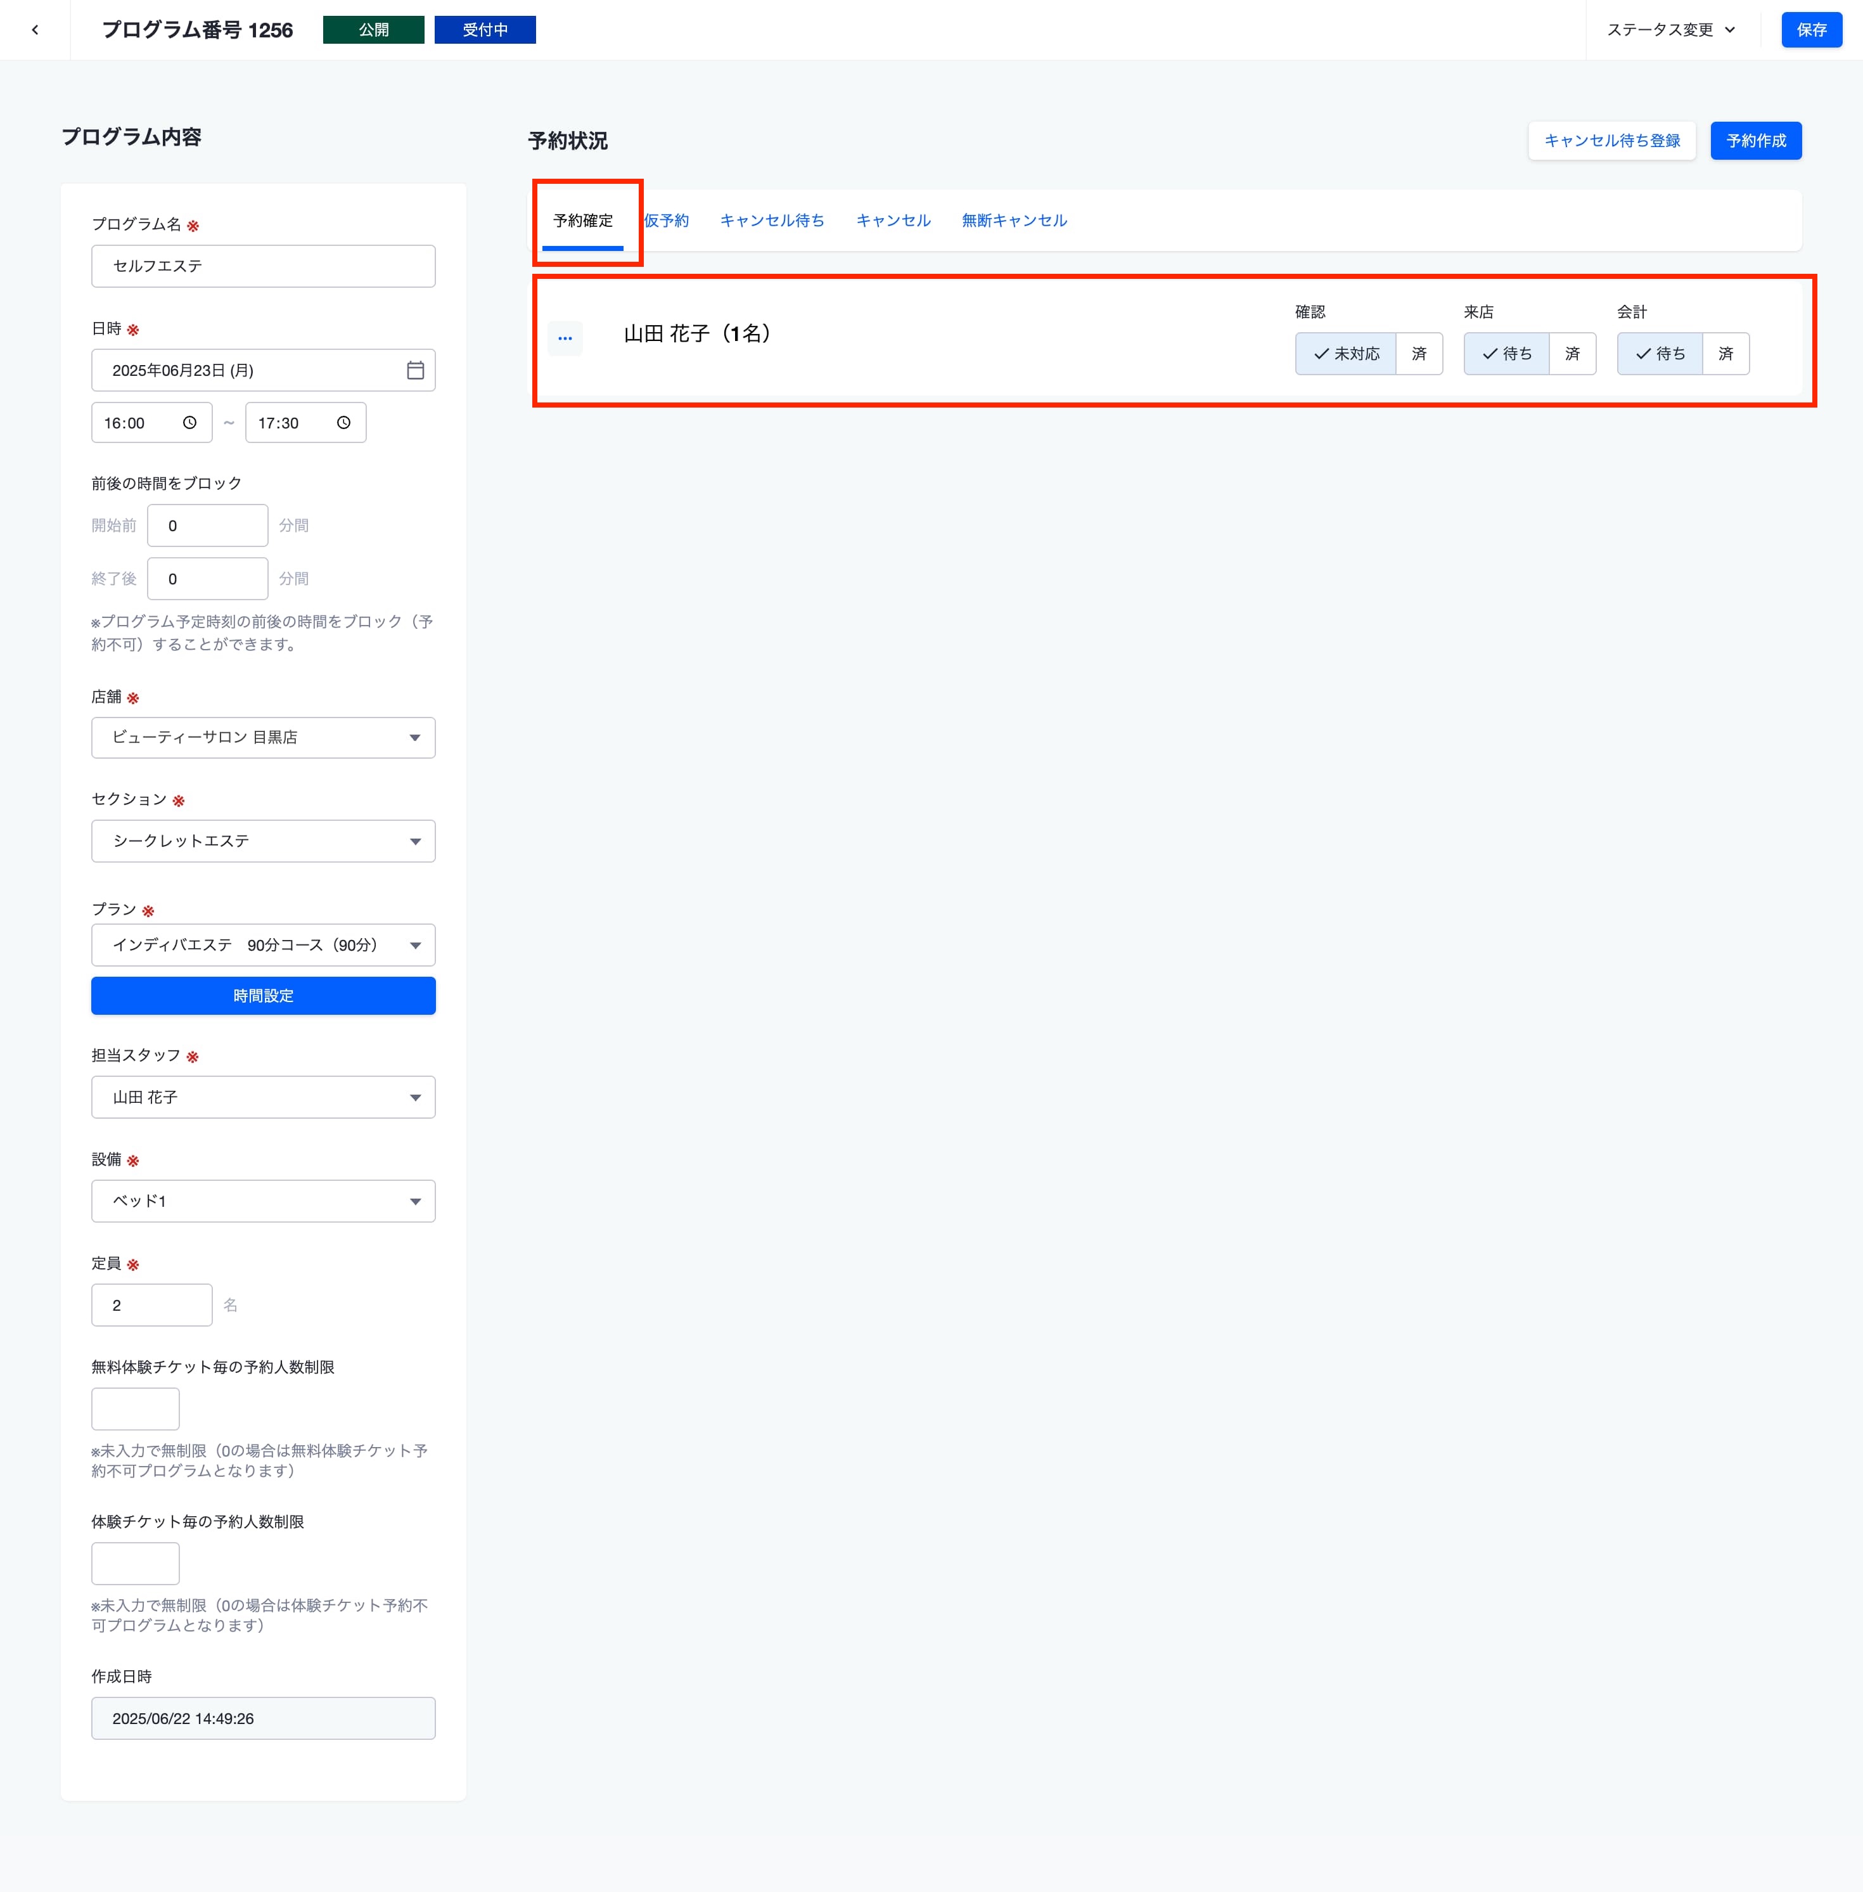The image size is (1863, 1892).
Task: Switch to the キャンセル待ち tab
Action: [772, 220]
